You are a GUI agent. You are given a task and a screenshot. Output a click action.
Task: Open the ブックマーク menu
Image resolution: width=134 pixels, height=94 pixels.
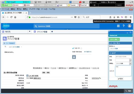tap(34, 9)
